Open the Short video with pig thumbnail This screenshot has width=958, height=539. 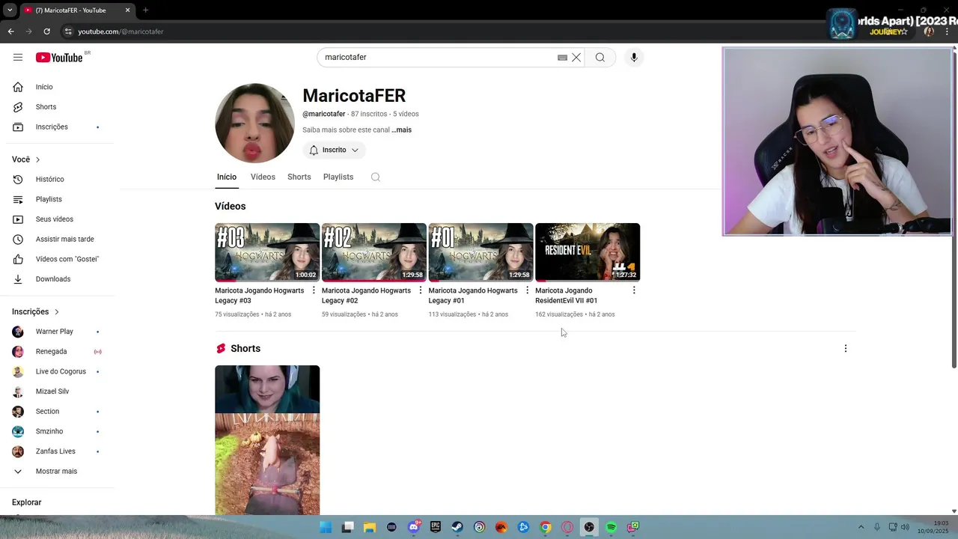pyautogui.click(x=267, y=440)
